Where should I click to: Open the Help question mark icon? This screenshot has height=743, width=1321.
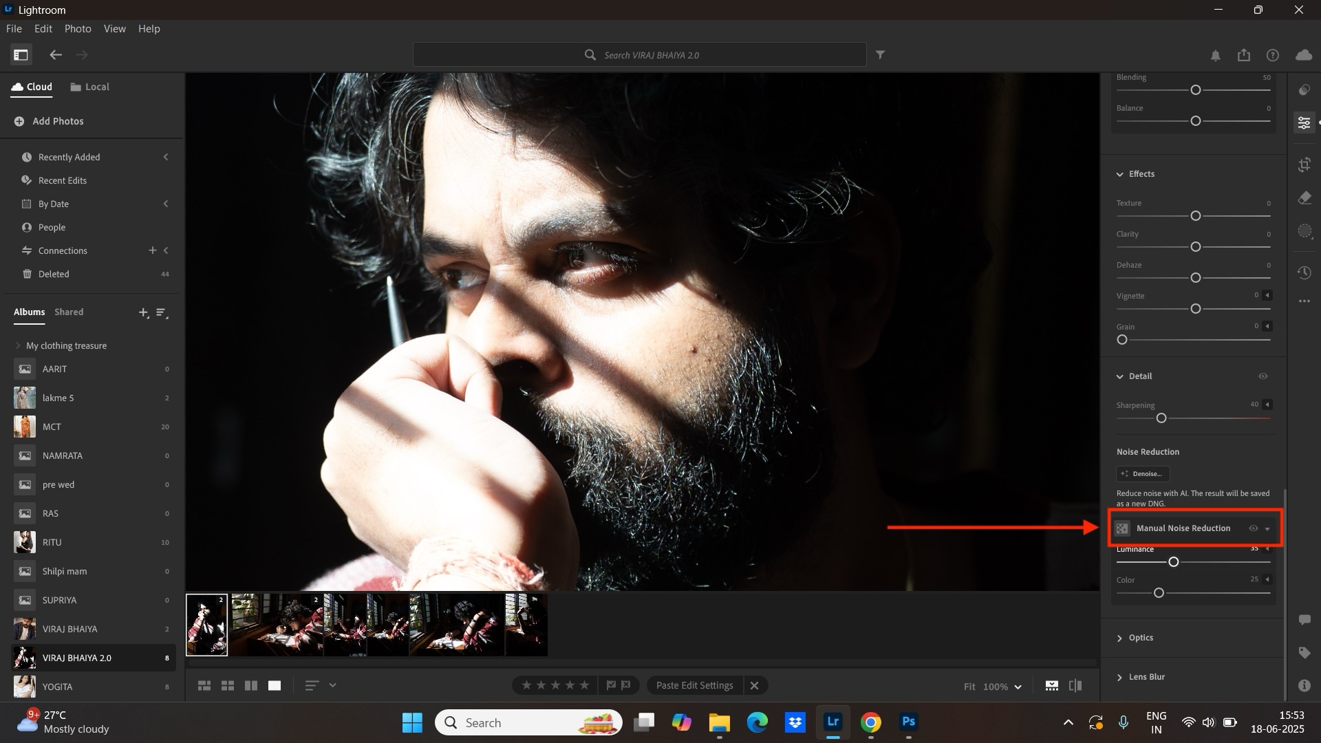pos(1273,55)
